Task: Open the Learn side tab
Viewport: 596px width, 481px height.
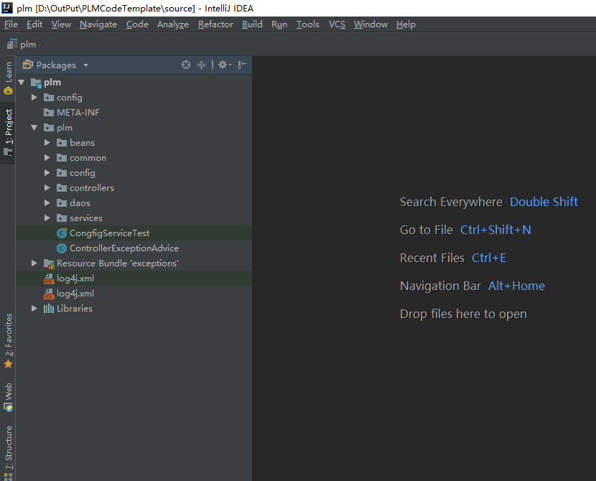Action: (8, 78)
